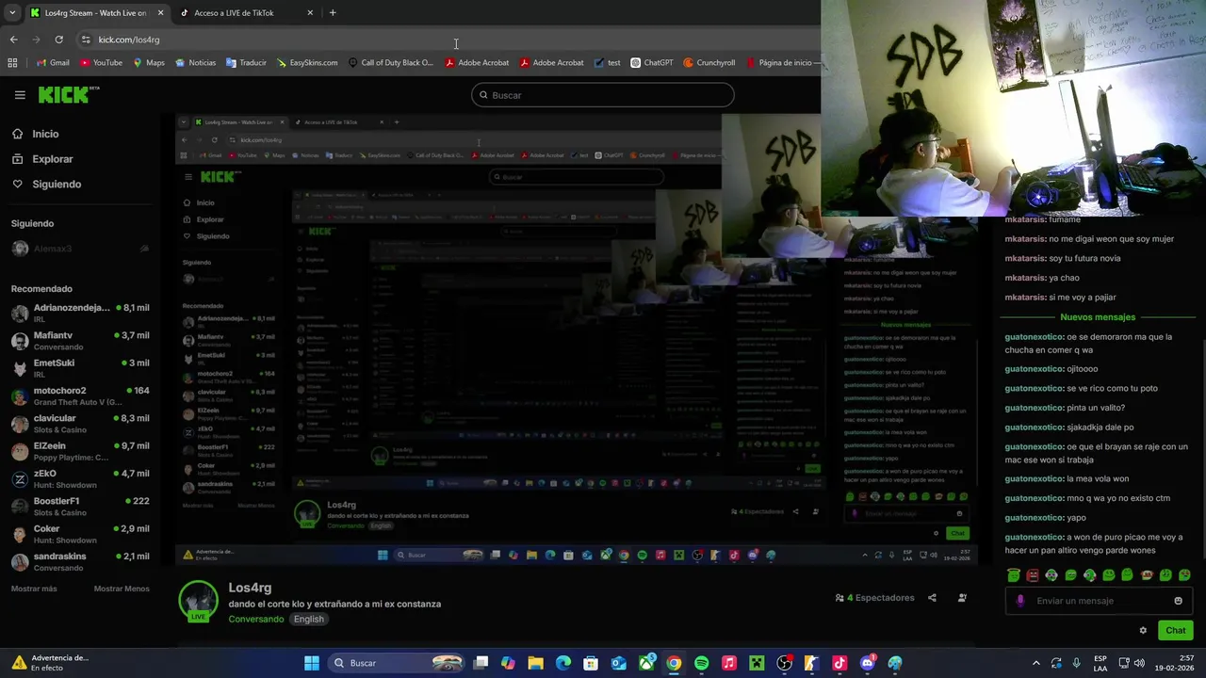
Task: Open Microsoft Edge from the taskbar
Action: [x=563, y=663]
